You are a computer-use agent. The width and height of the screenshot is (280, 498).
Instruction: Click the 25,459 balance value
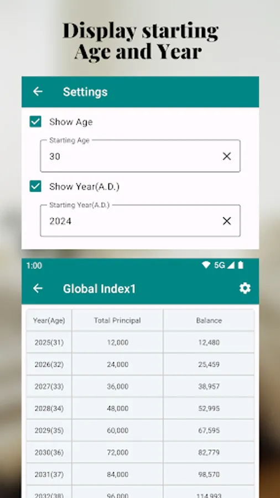coord(209,364)
